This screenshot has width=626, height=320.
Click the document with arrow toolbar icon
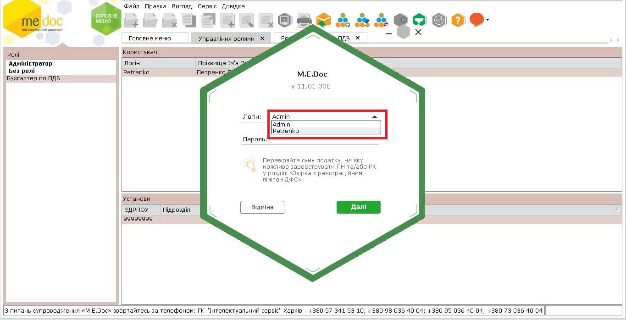(x=208, y=20)
